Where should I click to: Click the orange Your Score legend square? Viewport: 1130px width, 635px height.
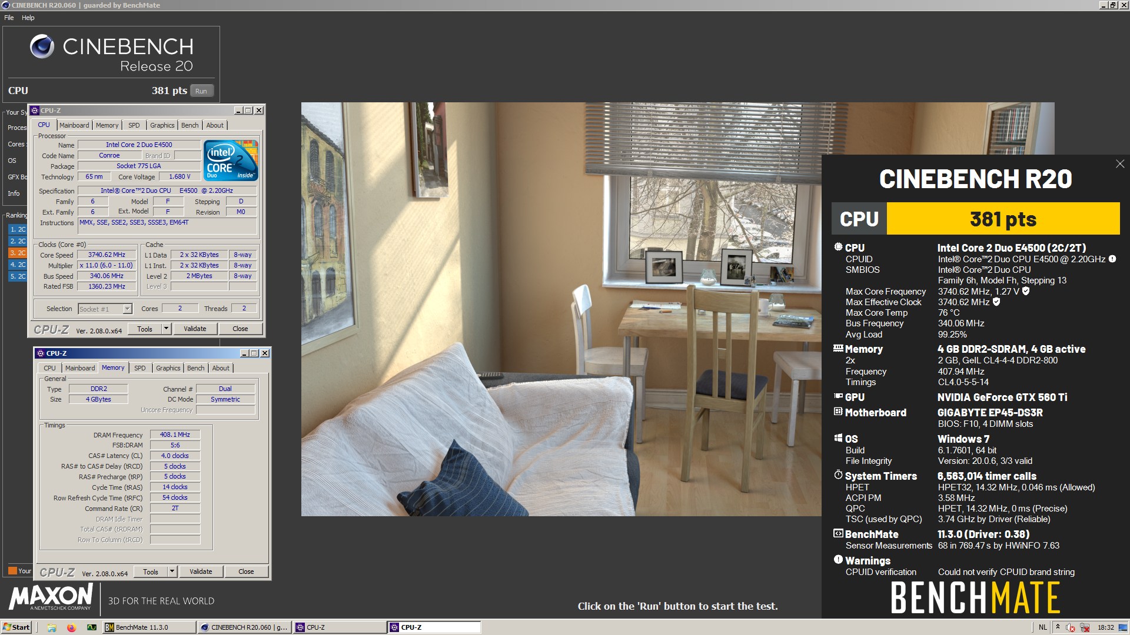(x=12, y=570)
